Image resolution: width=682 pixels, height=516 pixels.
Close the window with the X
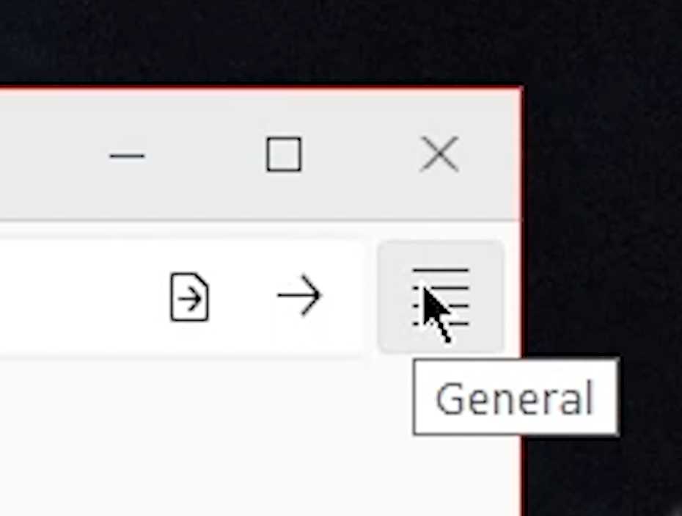tap(439, 154)
